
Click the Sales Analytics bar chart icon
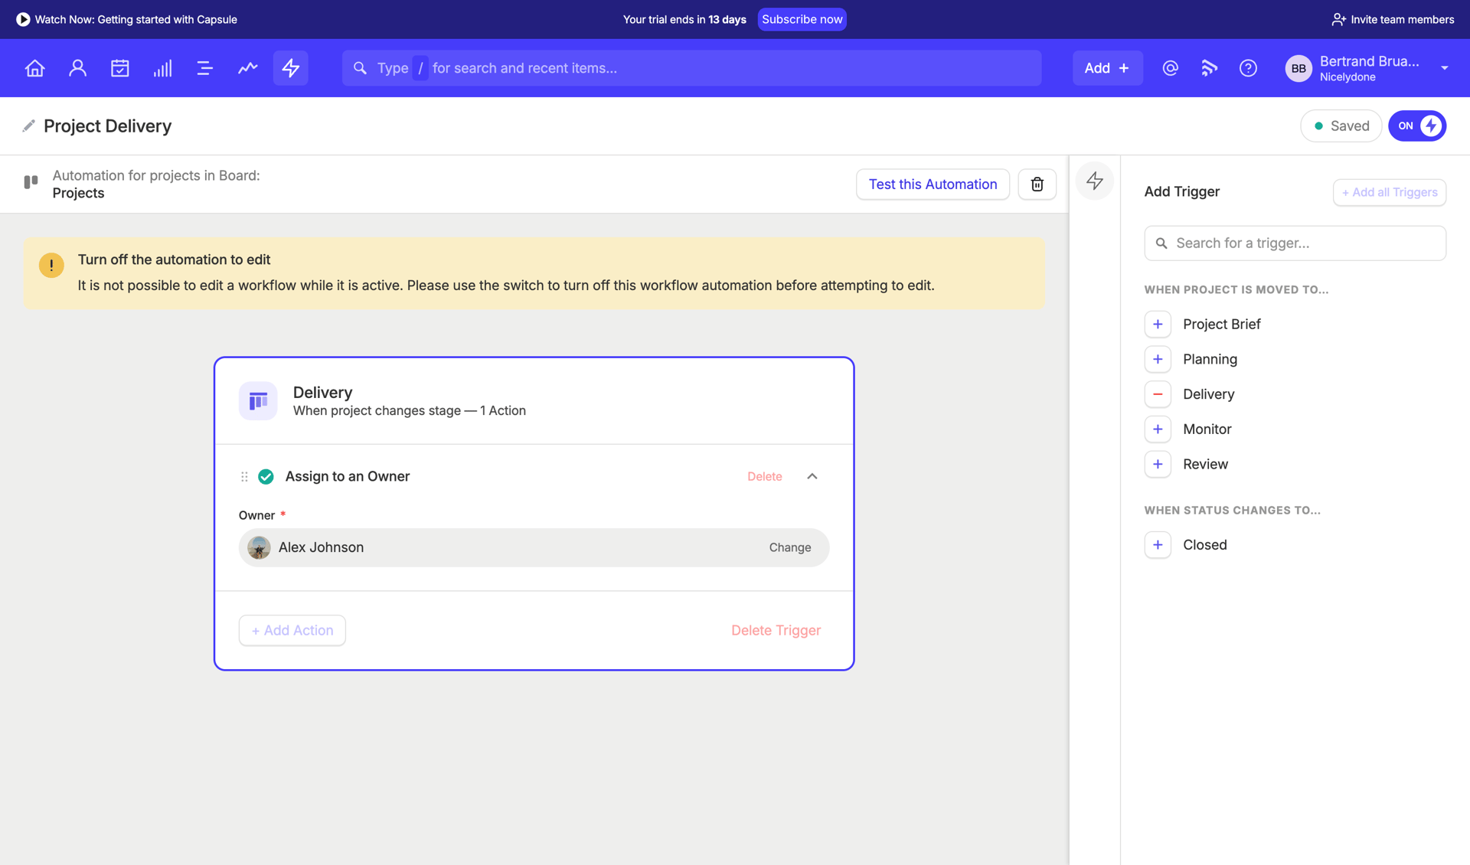point(162,67)
